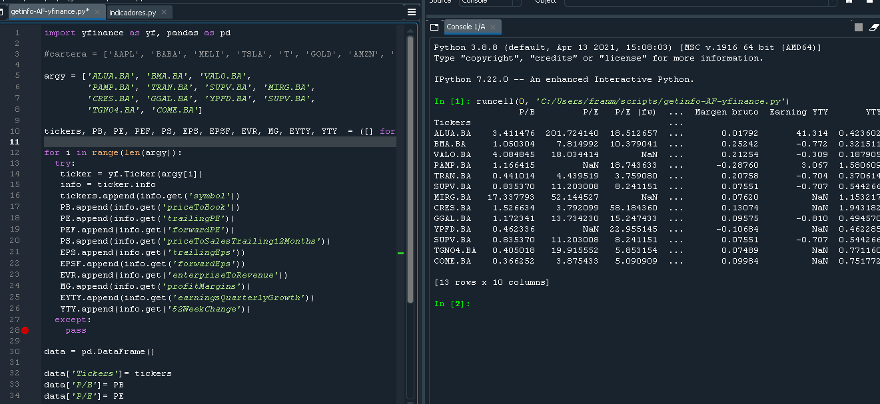Click the data['Tickers']= tickers line
The height and width of the screenshot is (404, 880).
pyautogui.click(x=107, y=373)
